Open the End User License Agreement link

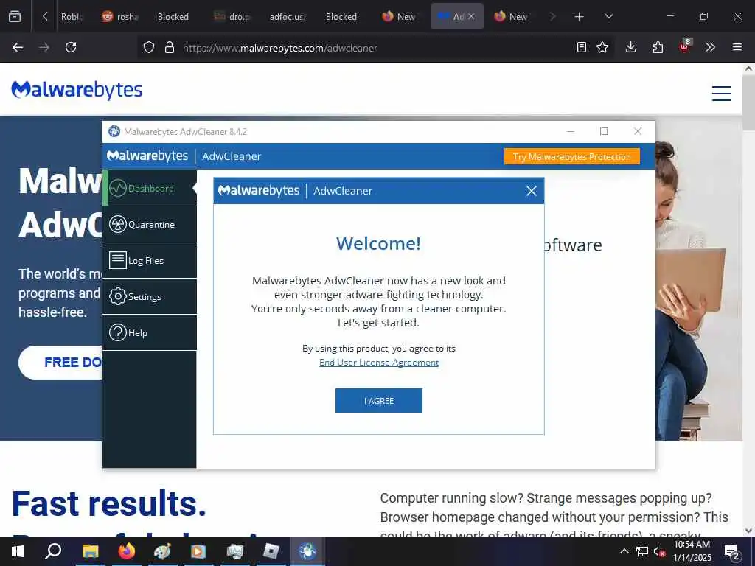point(379,363)
